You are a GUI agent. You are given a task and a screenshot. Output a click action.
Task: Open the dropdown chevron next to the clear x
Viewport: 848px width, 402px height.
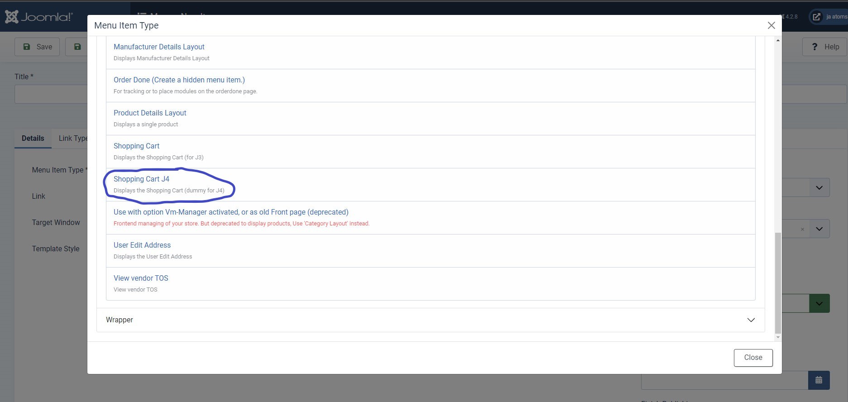pos(819,229)
